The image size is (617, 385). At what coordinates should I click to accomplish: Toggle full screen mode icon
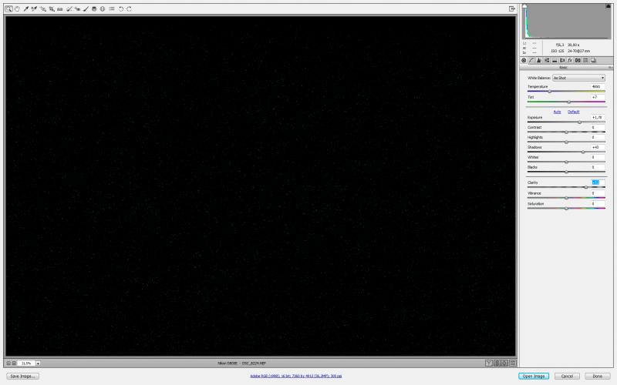click(x=511, y=8)
